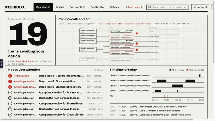Click circle 6 beside Breeze Docs acceptance review
Image resolution: width=215 pixels, height=121 pixels.
10,104
